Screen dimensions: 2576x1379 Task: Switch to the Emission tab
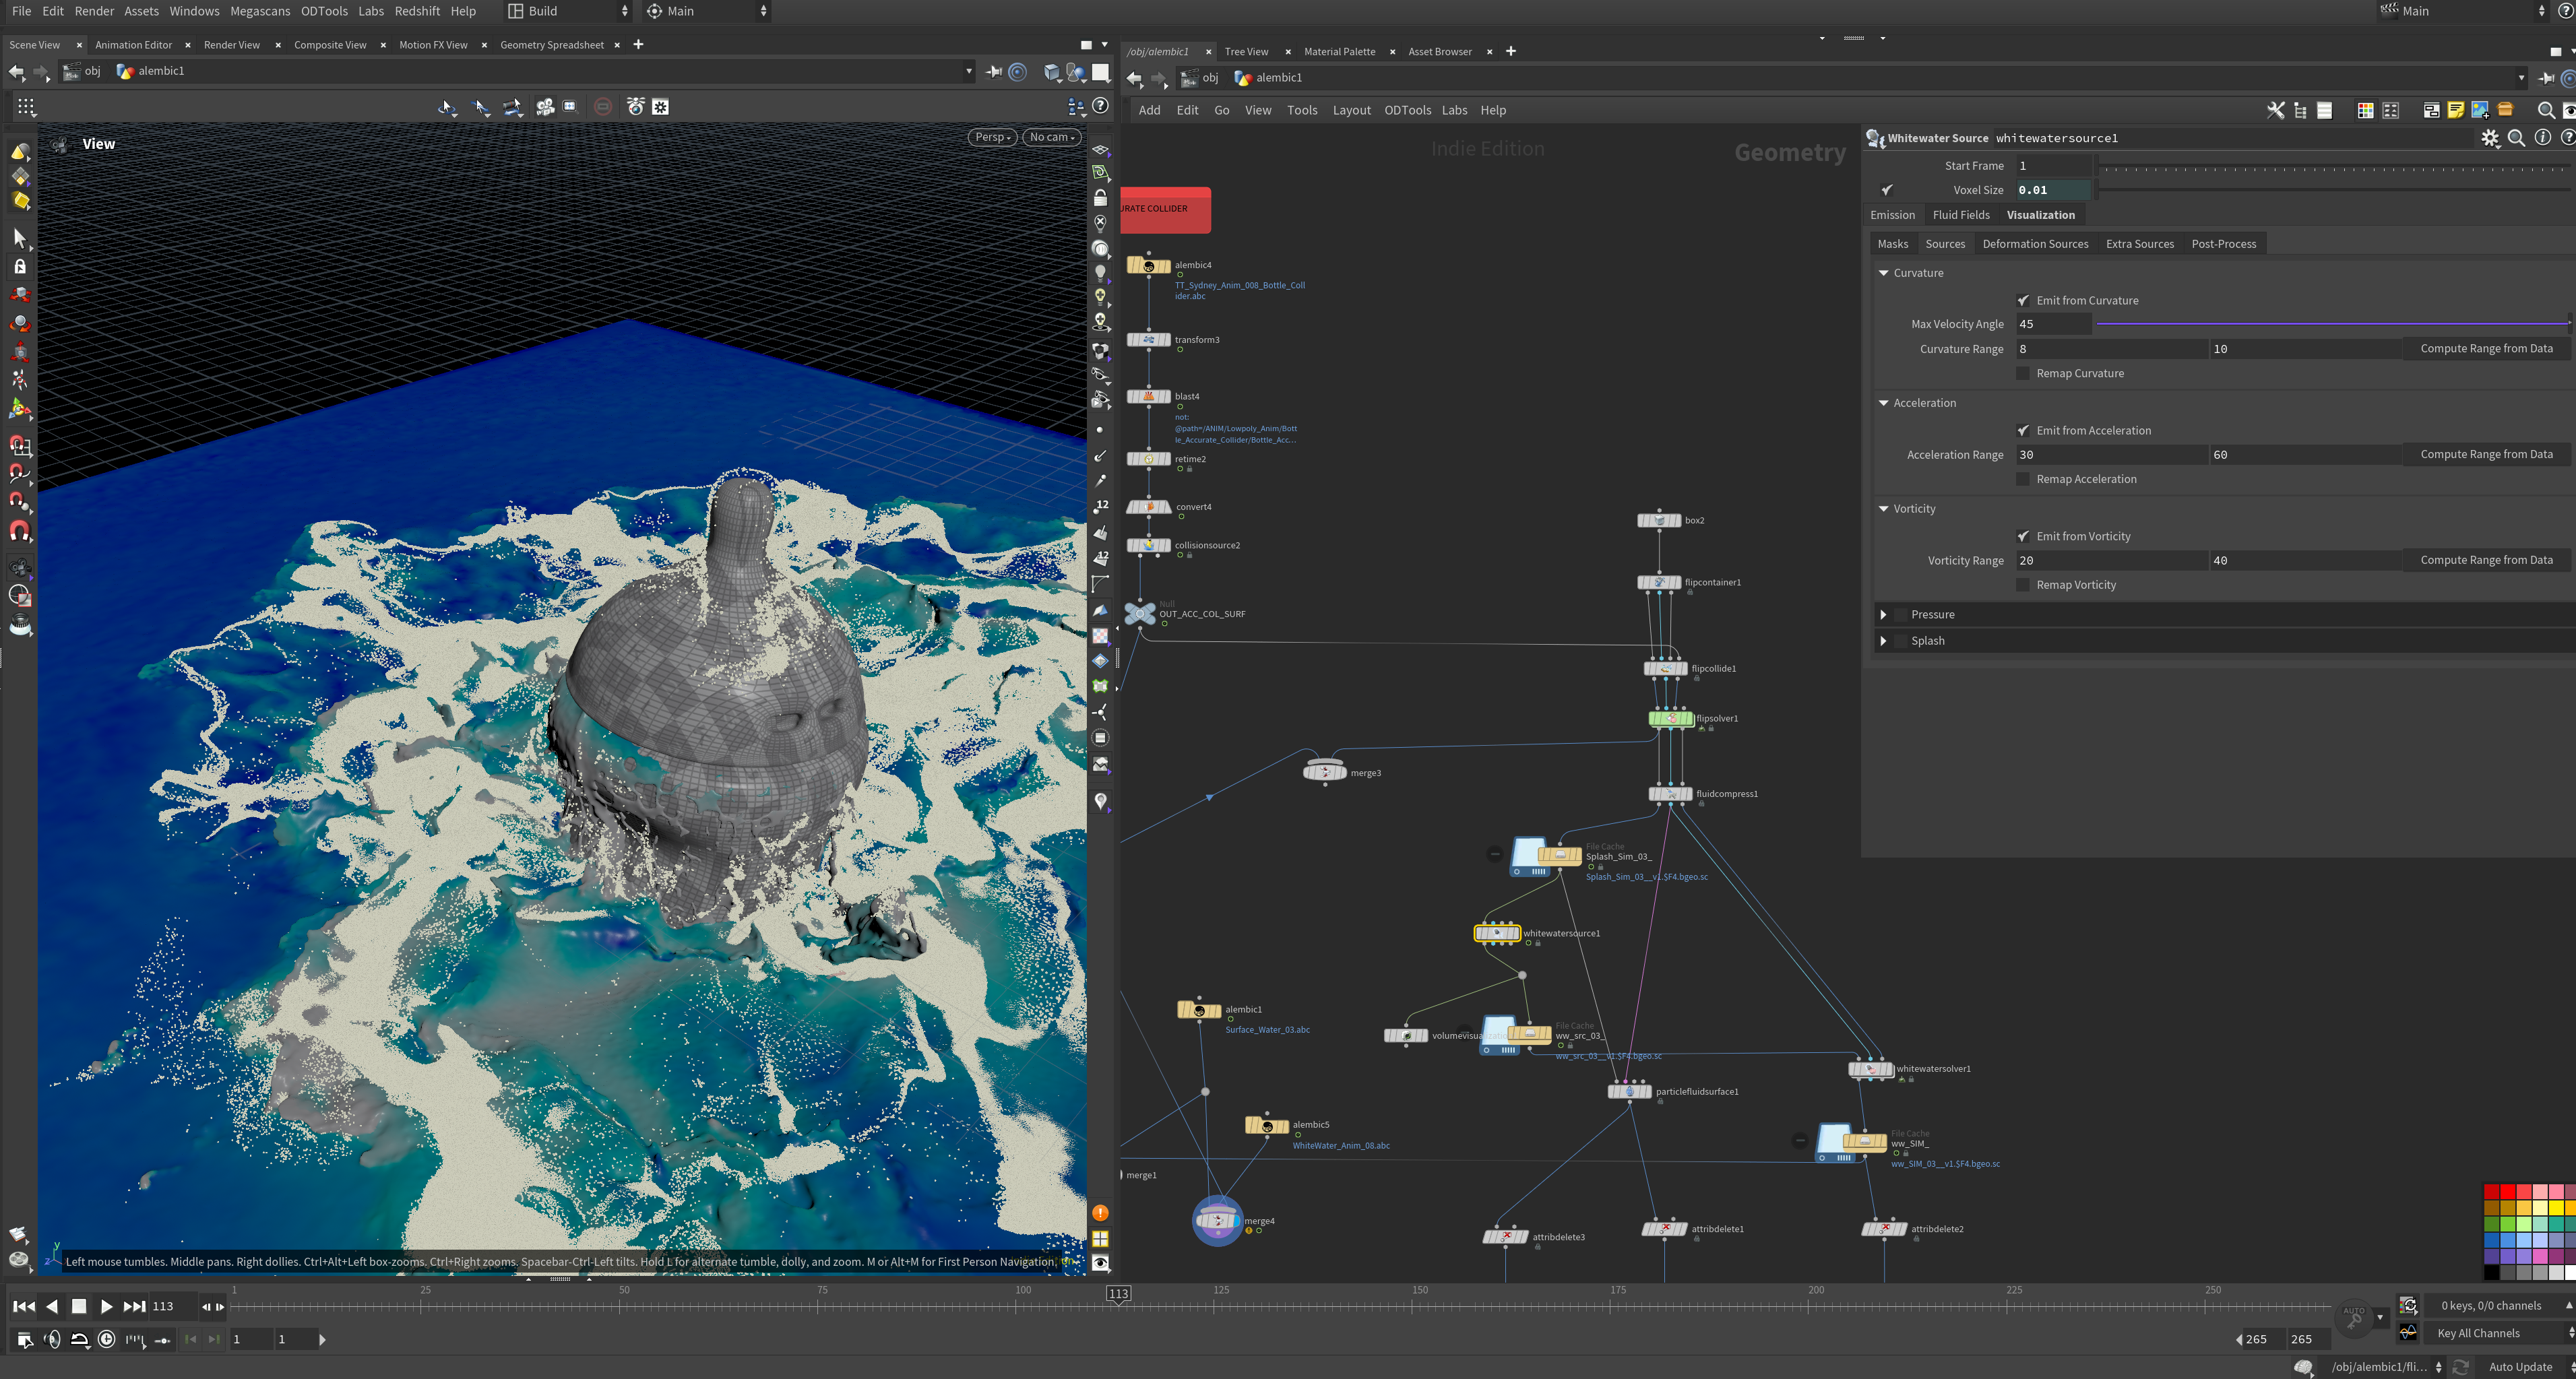tap(1892, 215)
